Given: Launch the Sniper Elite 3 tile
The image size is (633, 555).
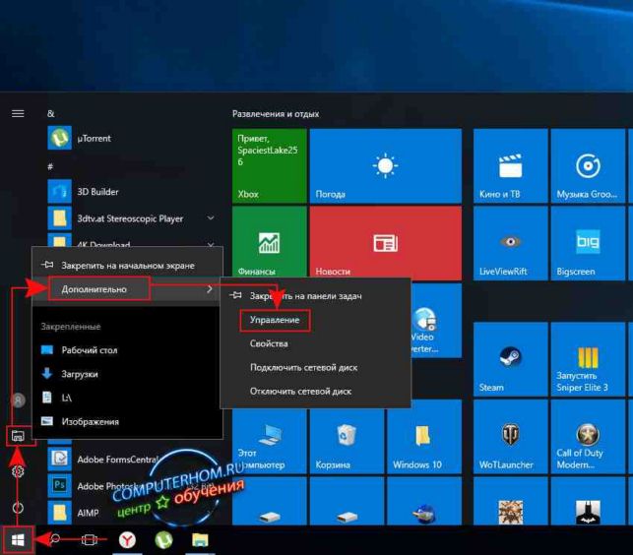Looking at the screenshot, I should (x=588, y=359).
